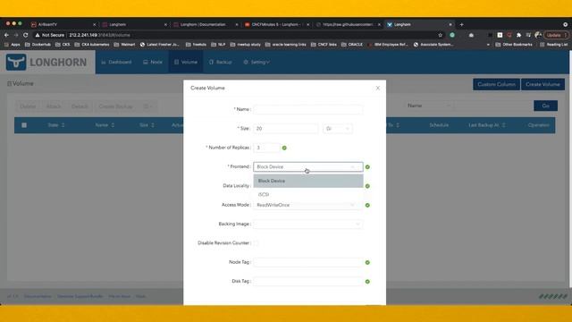
Task: Bookmark page with the star icon
Action: 441,35
